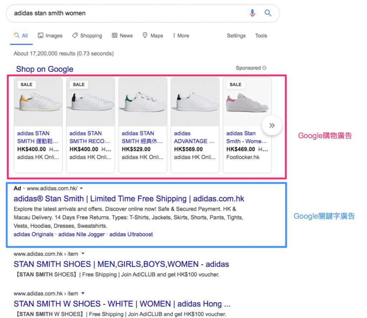Viewport: 367px width, 318px height.
Task: Open the adidas Ultraboost sitelink
Action: 131,234
